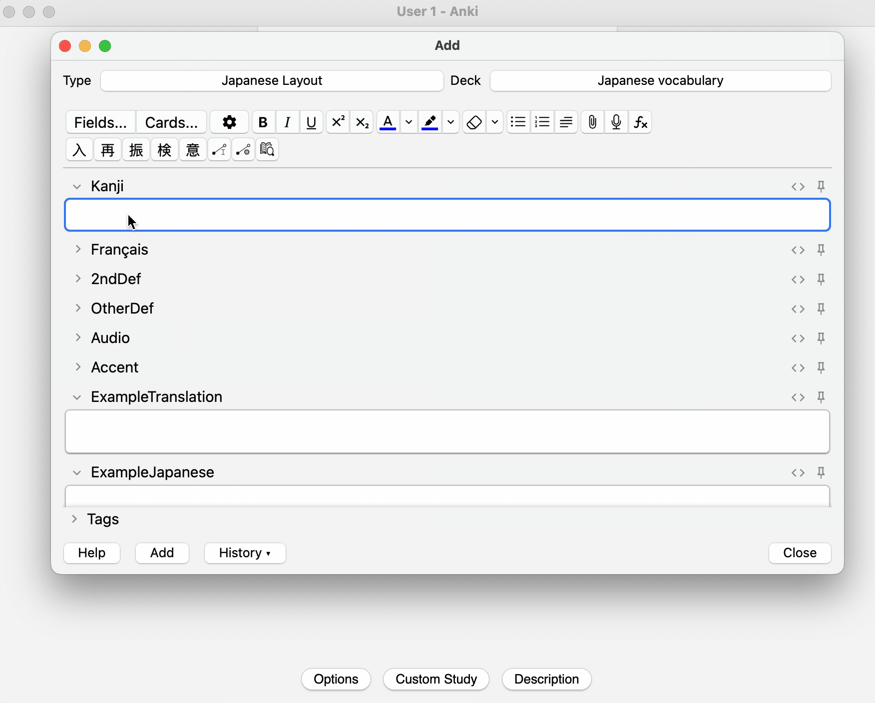Collapse the Kanji field
Screen dimensions: 875x703
click(x=77, y=187)
